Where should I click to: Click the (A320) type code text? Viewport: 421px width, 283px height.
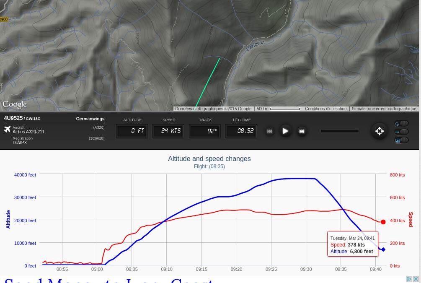pos(99,127)
